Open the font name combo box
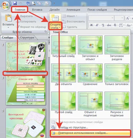This screenshot has width=133, height=138. (101, 18)
